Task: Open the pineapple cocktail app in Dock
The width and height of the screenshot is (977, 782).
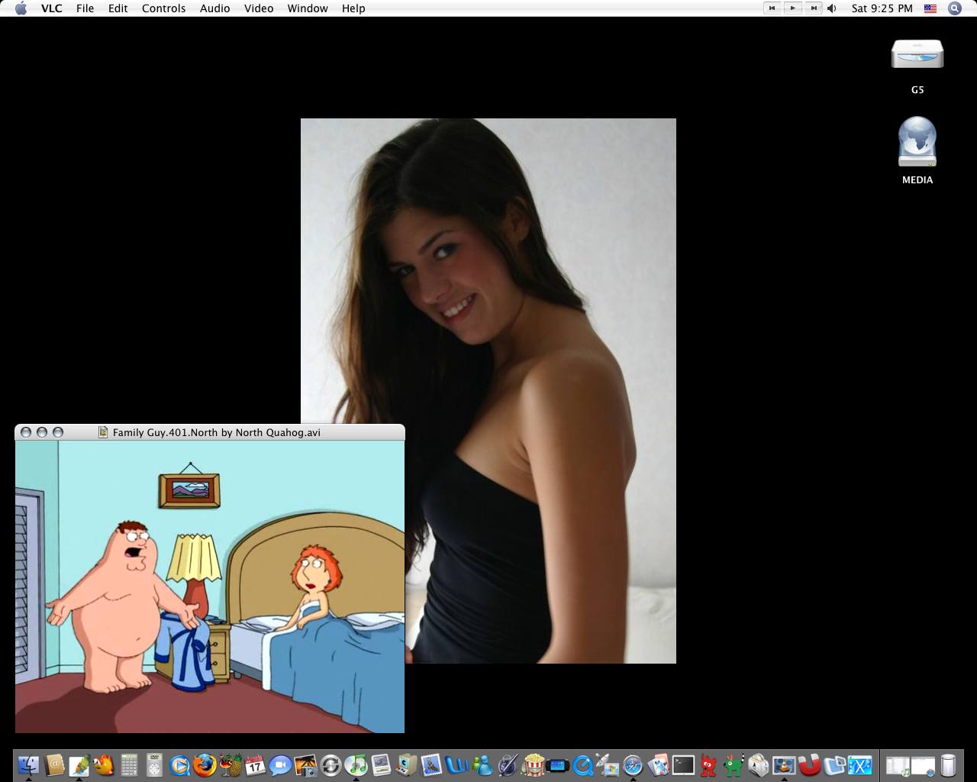Action: (230, 765)
